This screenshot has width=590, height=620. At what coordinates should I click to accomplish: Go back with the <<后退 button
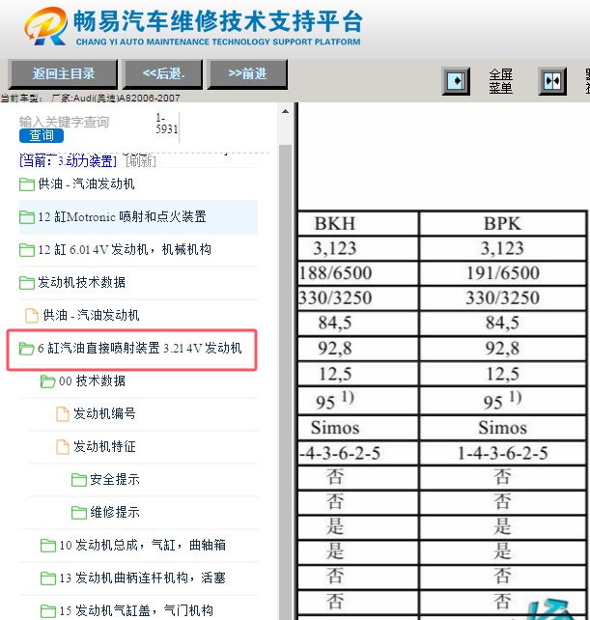point(162,74)
